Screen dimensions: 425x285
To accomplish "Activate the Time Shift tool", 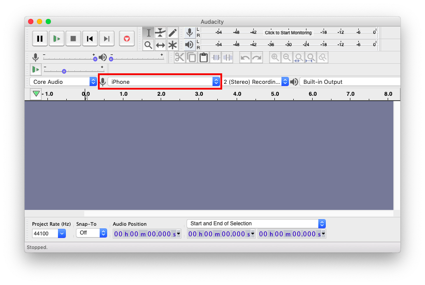I will (x=160, y=45).
